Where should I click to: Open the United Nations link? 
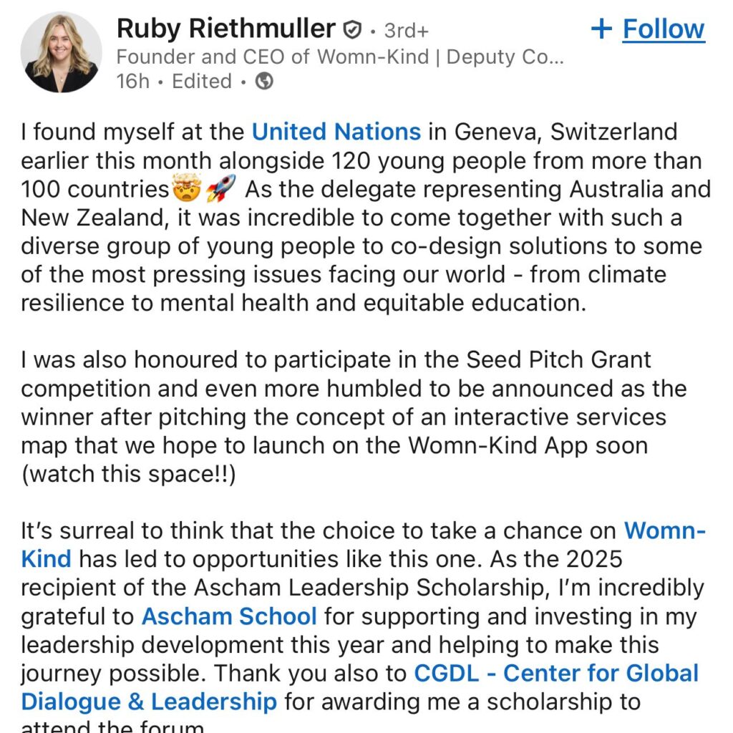click(336, 132)
